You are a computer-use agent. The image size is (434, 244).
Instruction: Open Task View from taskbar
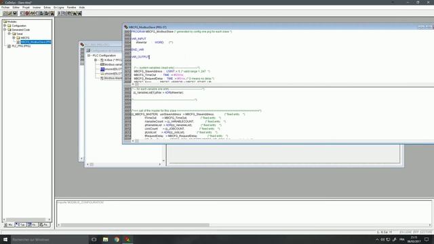(x=94, y=239)
